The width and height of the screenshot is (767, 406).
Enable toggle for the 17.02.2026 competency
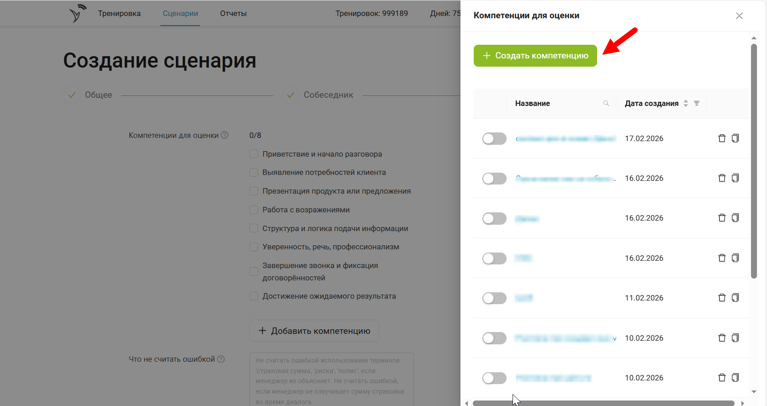pyautogui.click(x=494, y=139)
